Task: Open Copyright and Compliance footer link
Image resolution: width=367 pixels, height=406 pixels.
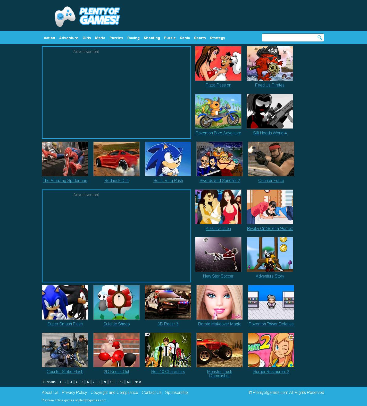Action: coord(114,393)
